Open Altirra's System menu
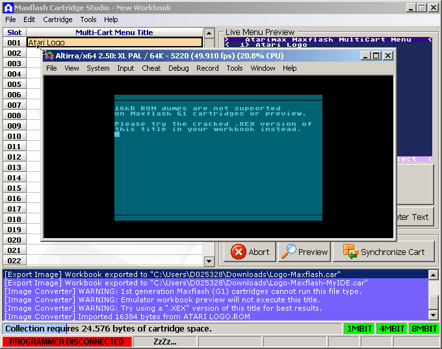Screen dimensions: 442x349 click(x=97, y=68)
